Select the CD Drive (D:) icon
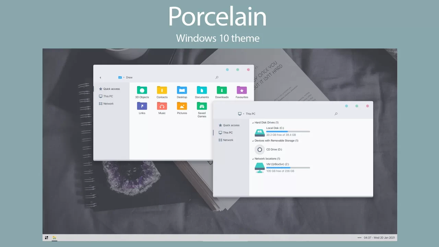The height and width of the screenshot is (247, 439). (260, 150)
